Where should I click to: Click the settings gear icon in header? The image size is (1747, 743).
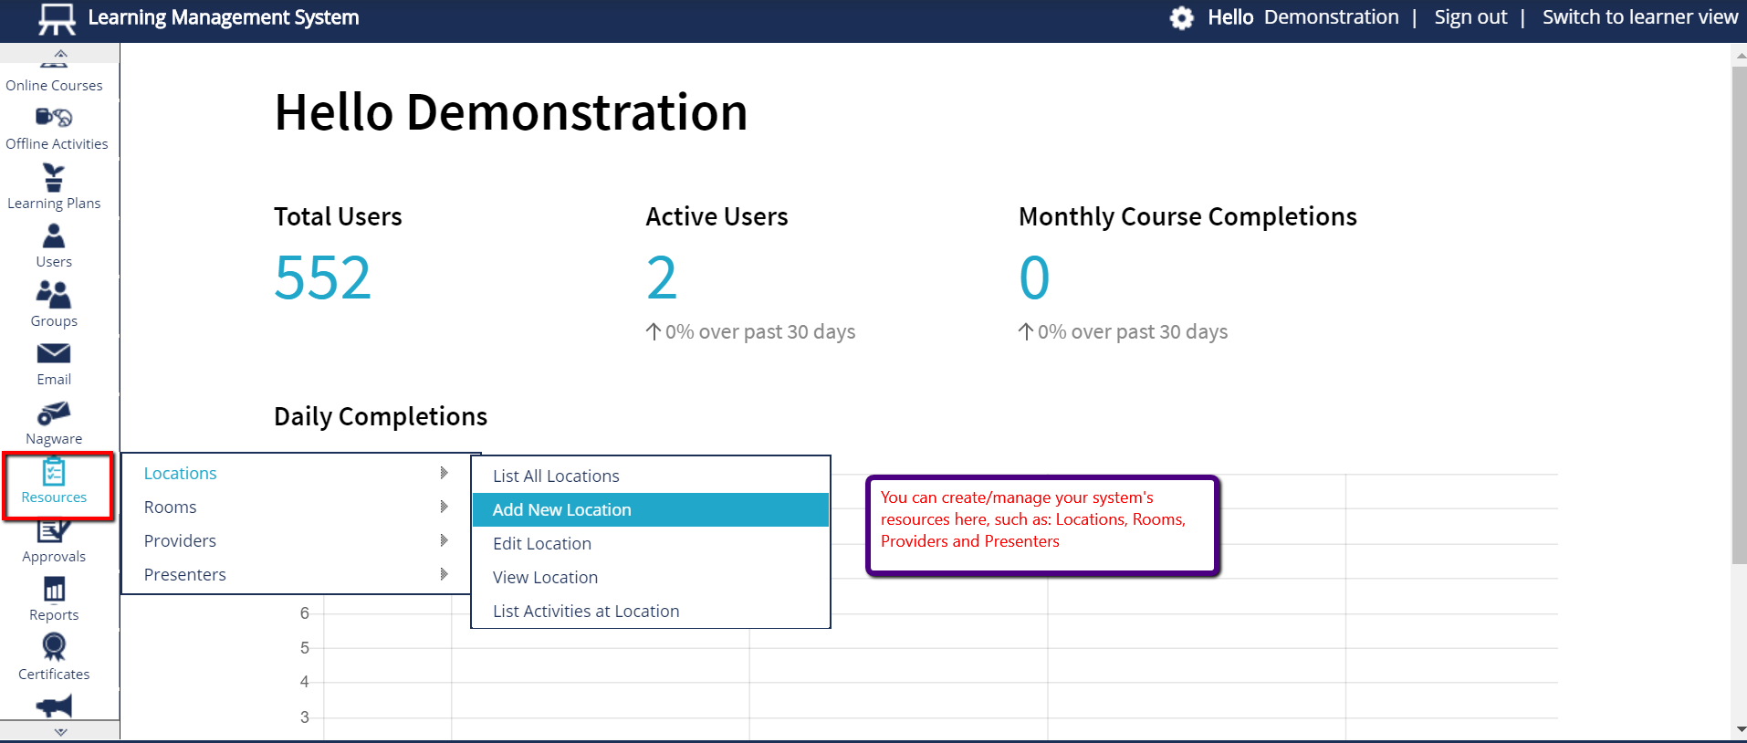1182,18
